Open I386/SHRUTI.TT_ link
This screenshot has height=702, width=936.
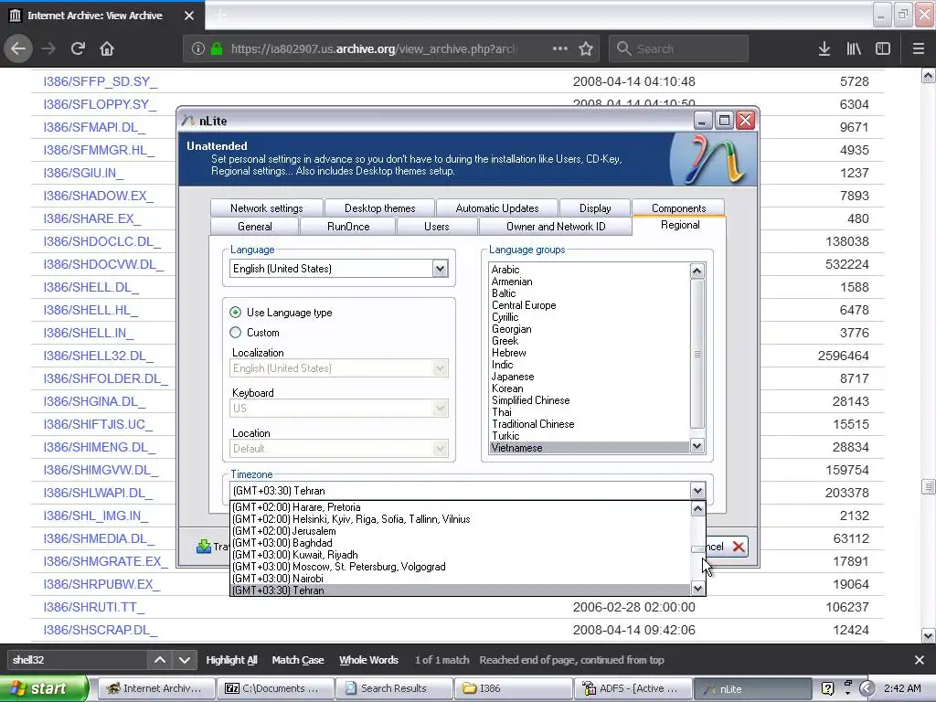pyautogui.click(x=93, y=607)
